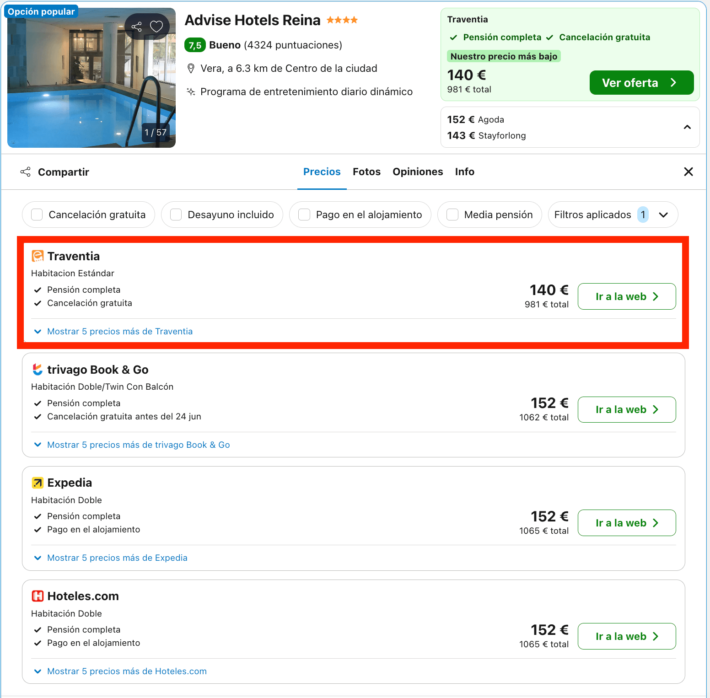Click Cancelación gratuita antes del 24 jun

[124, 416]
